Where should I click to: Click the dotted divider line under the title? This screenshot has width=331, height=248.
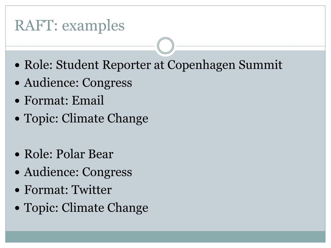pyautogui.click(x=80, y=46)
